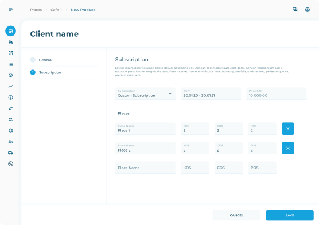319x225 pixels.
Task: Click the Client name heading
Action: coord(55,34)
